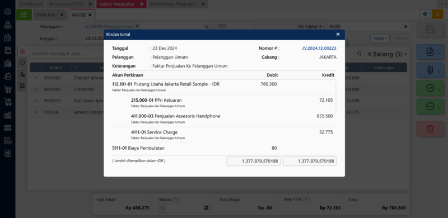The height and width of the screenshot is (218, 448).
Task: Click the search icon beside 4 Barang
Action: [360, 54]
